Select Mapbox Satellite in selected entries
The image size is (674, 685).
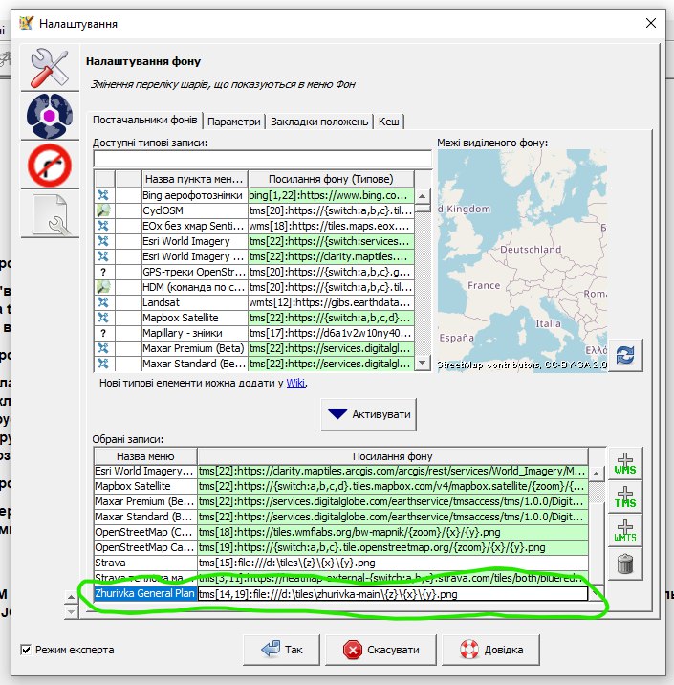(x=145, y=486)
